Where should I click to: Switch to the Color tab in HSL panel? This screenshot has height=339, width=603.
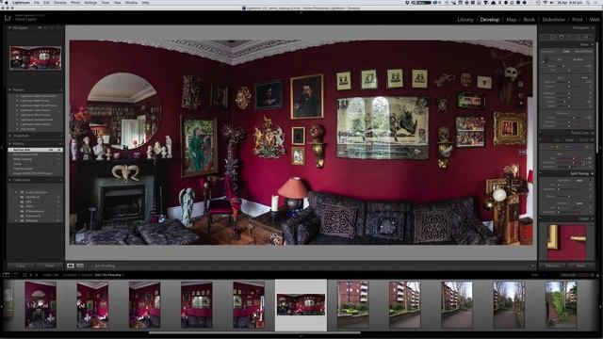pyautogui.click(x=569, y=140)
